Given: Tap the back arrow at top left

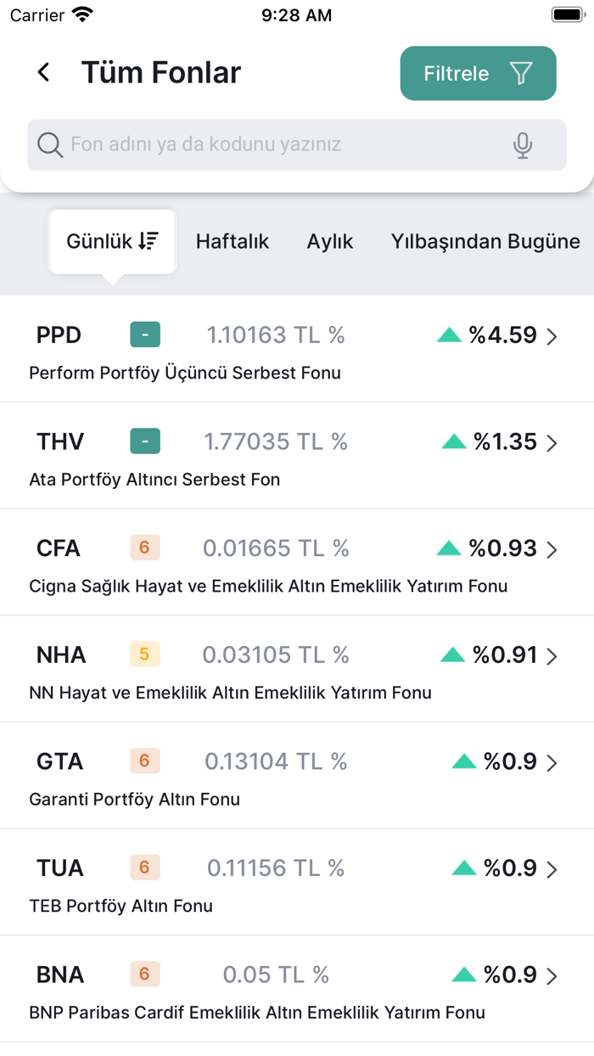Looking at the screenshot, I should pos(42,72).
